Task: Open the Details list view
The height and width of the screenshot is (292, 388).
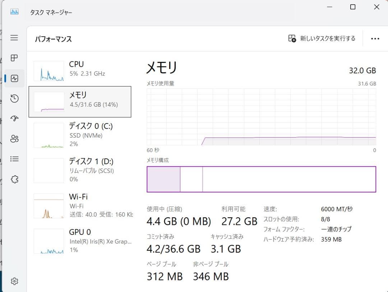Action: (x=14, y=159)
